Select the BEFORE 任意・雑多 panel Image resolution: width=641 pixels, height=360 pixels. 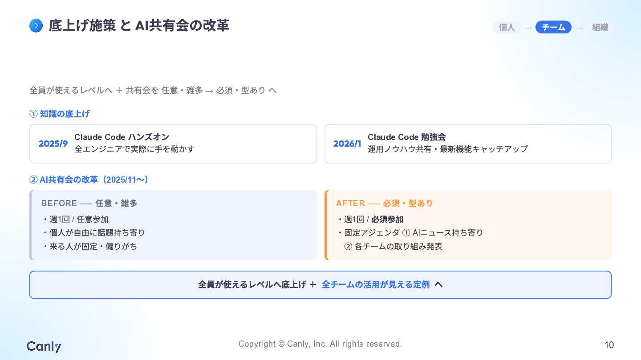(173, 225)
